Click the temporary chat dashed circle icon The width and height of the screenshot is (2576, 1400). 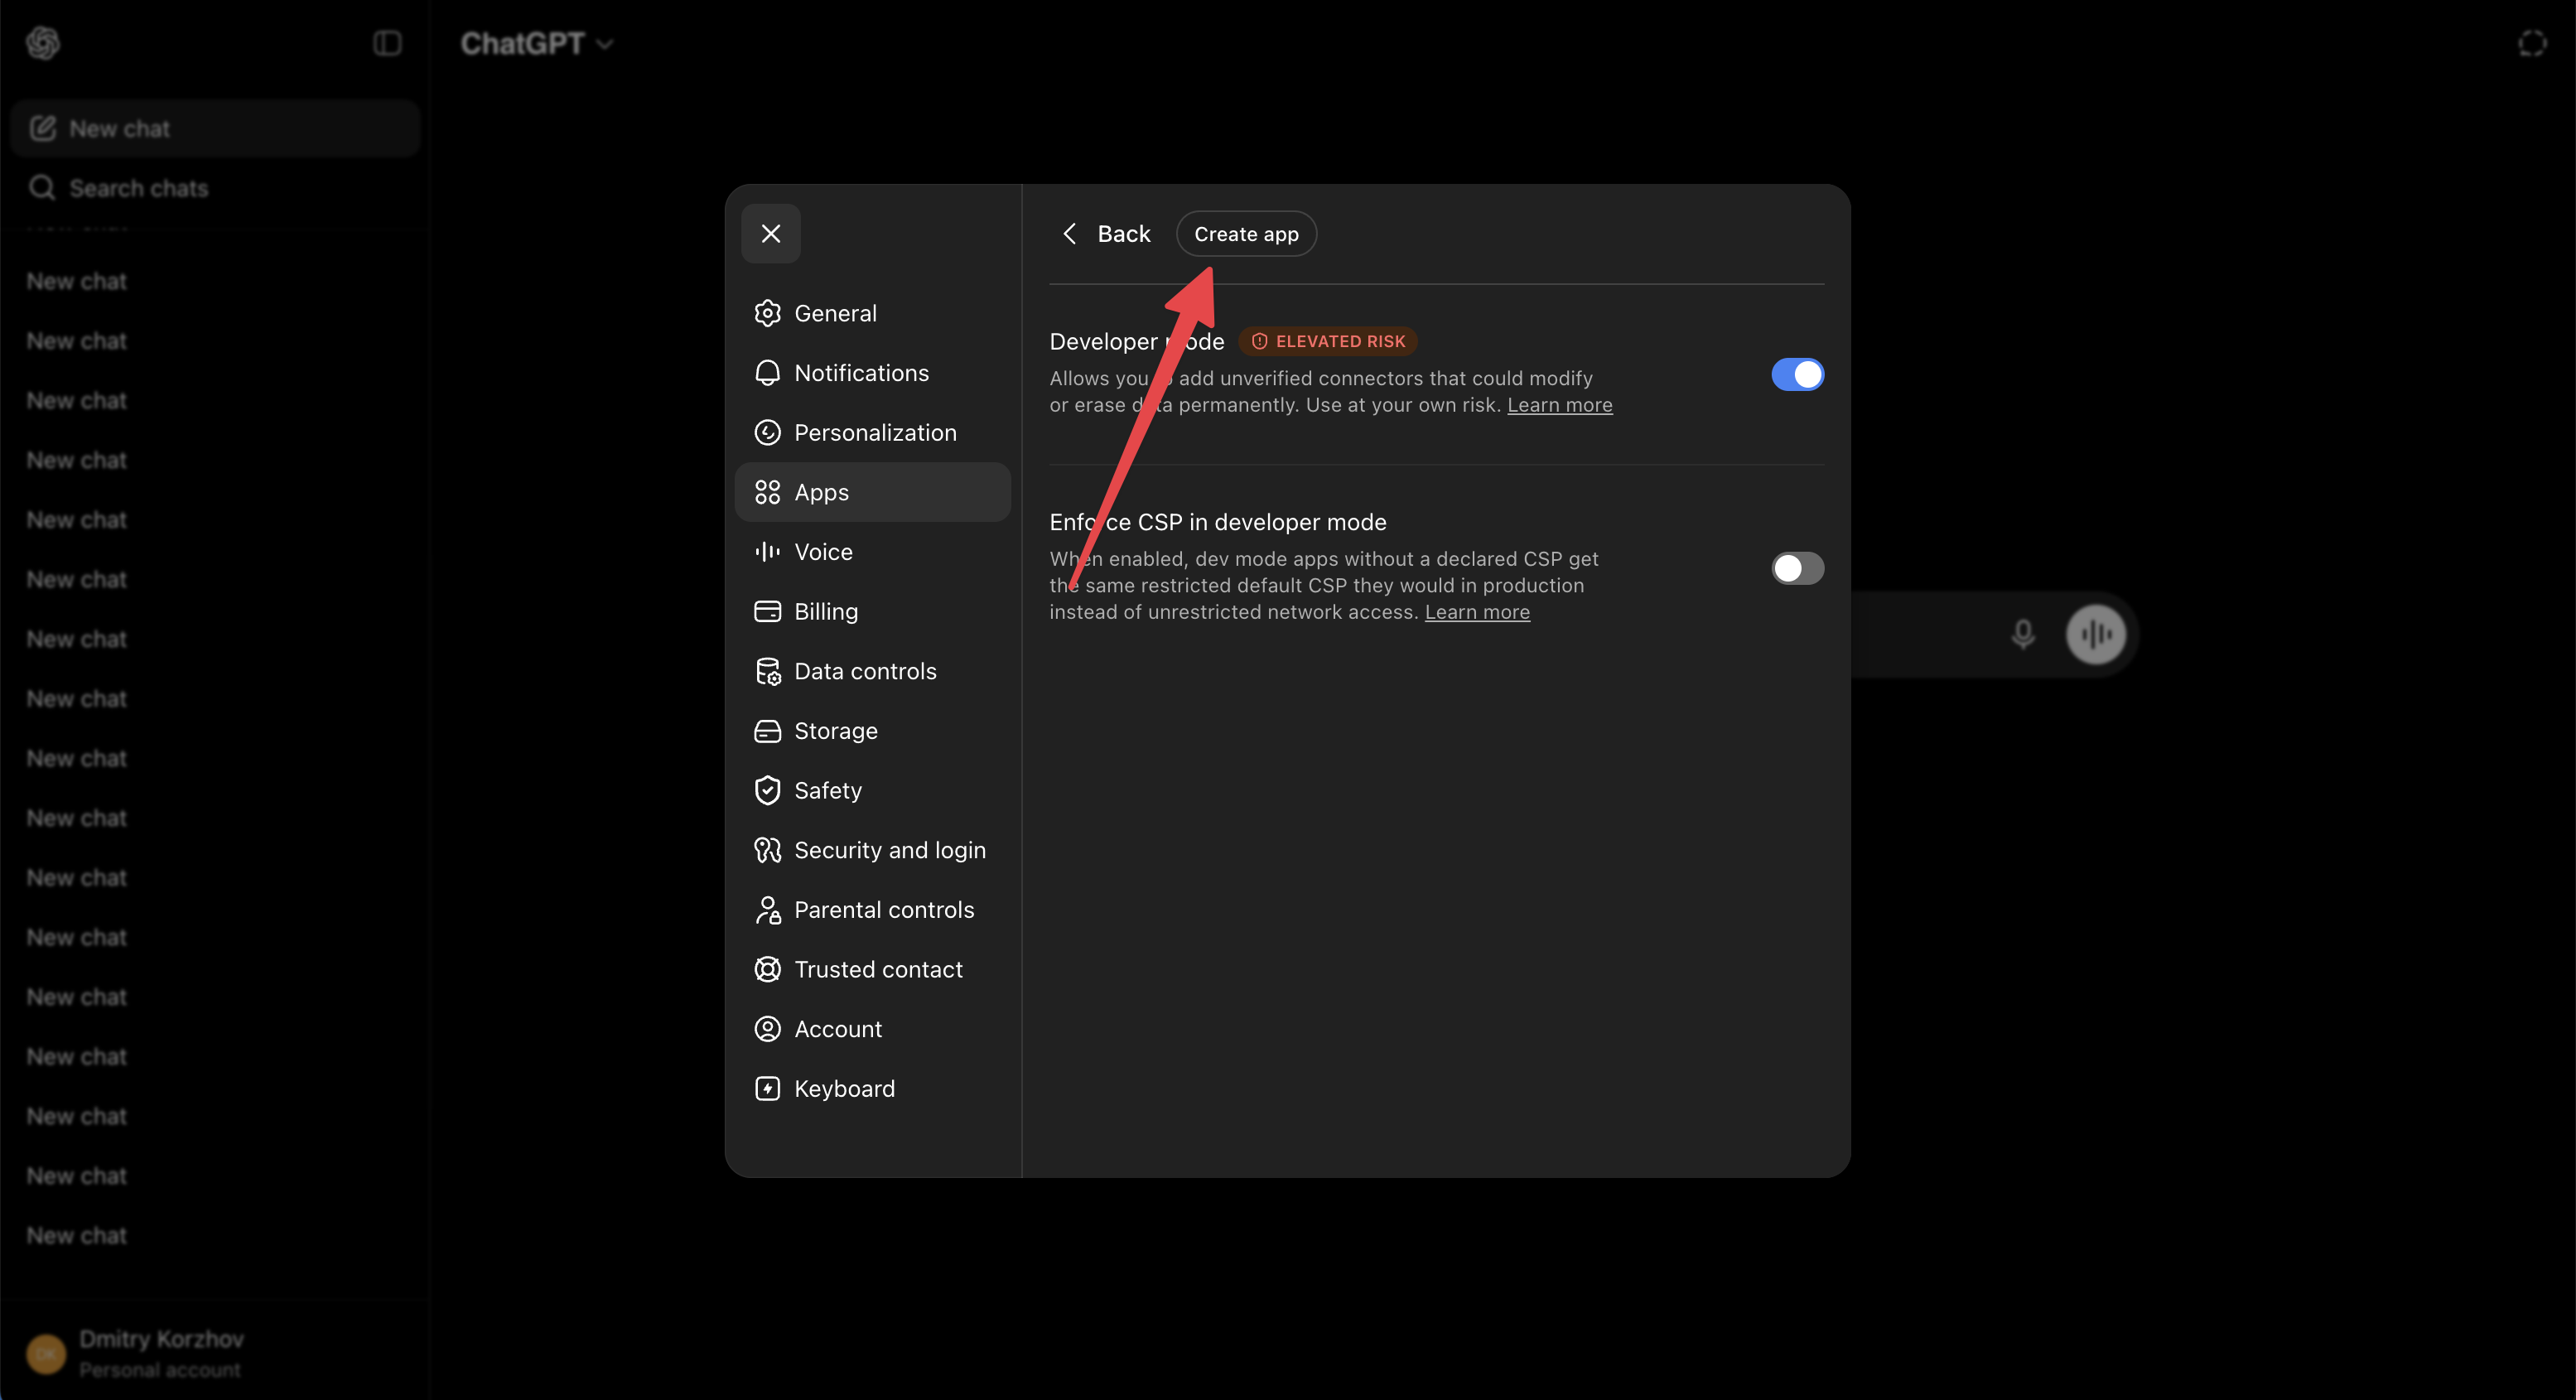click(x=2531, y=43)
